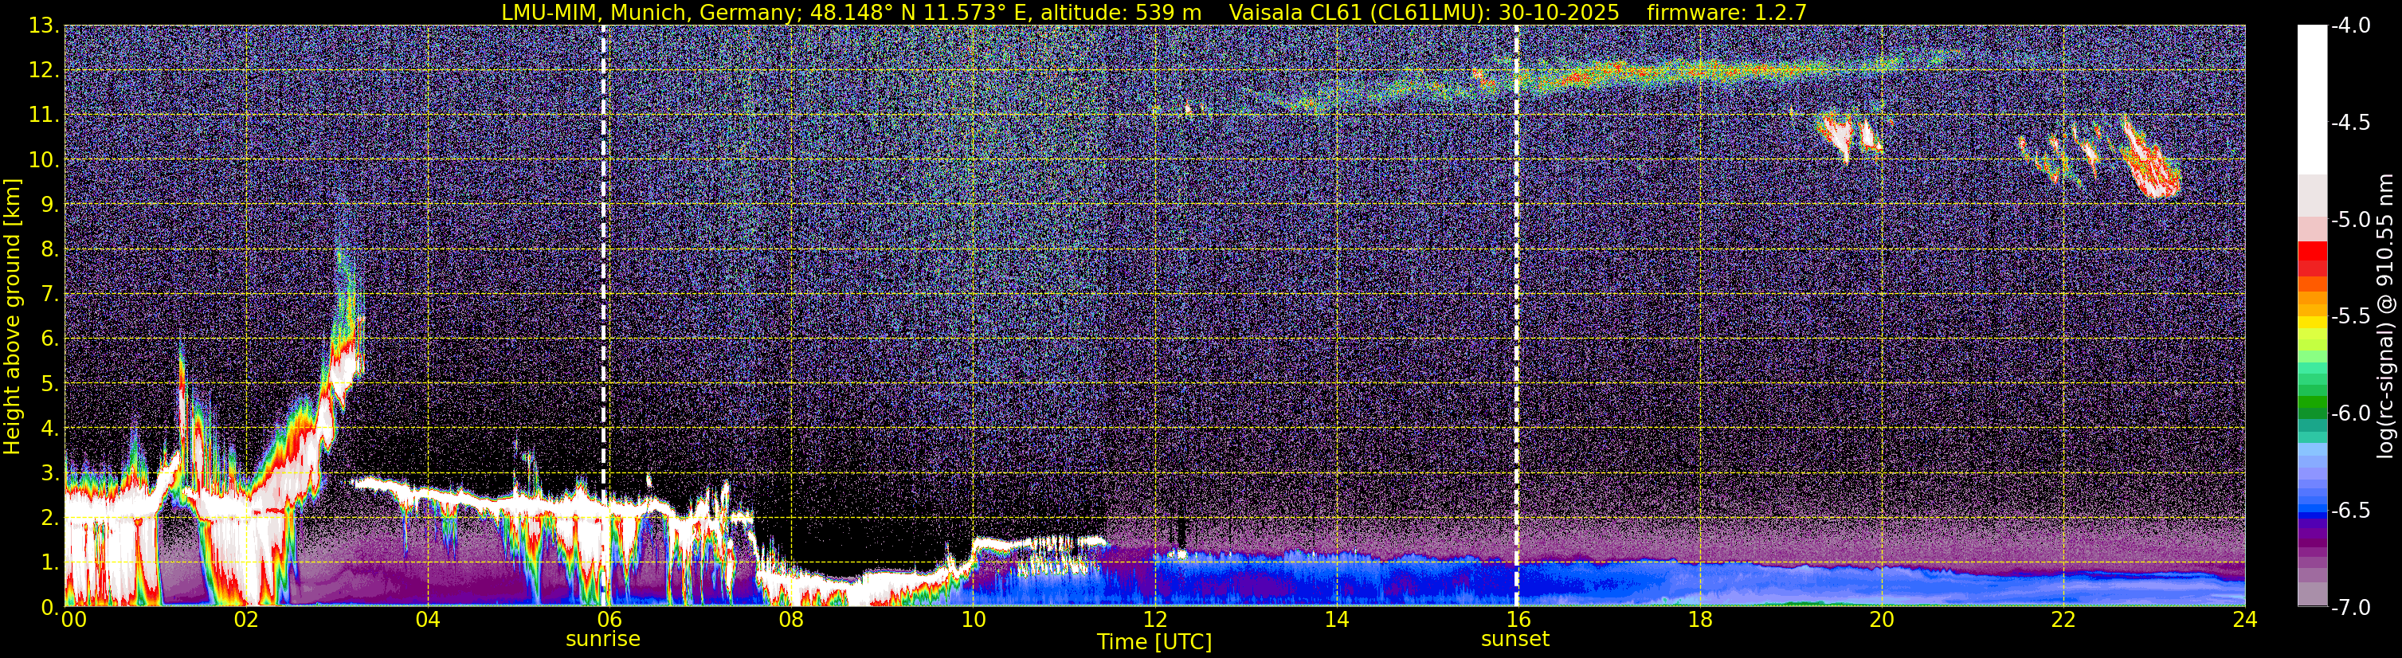
Task: Click the height axis tick label 6
Action: [49, 339]
